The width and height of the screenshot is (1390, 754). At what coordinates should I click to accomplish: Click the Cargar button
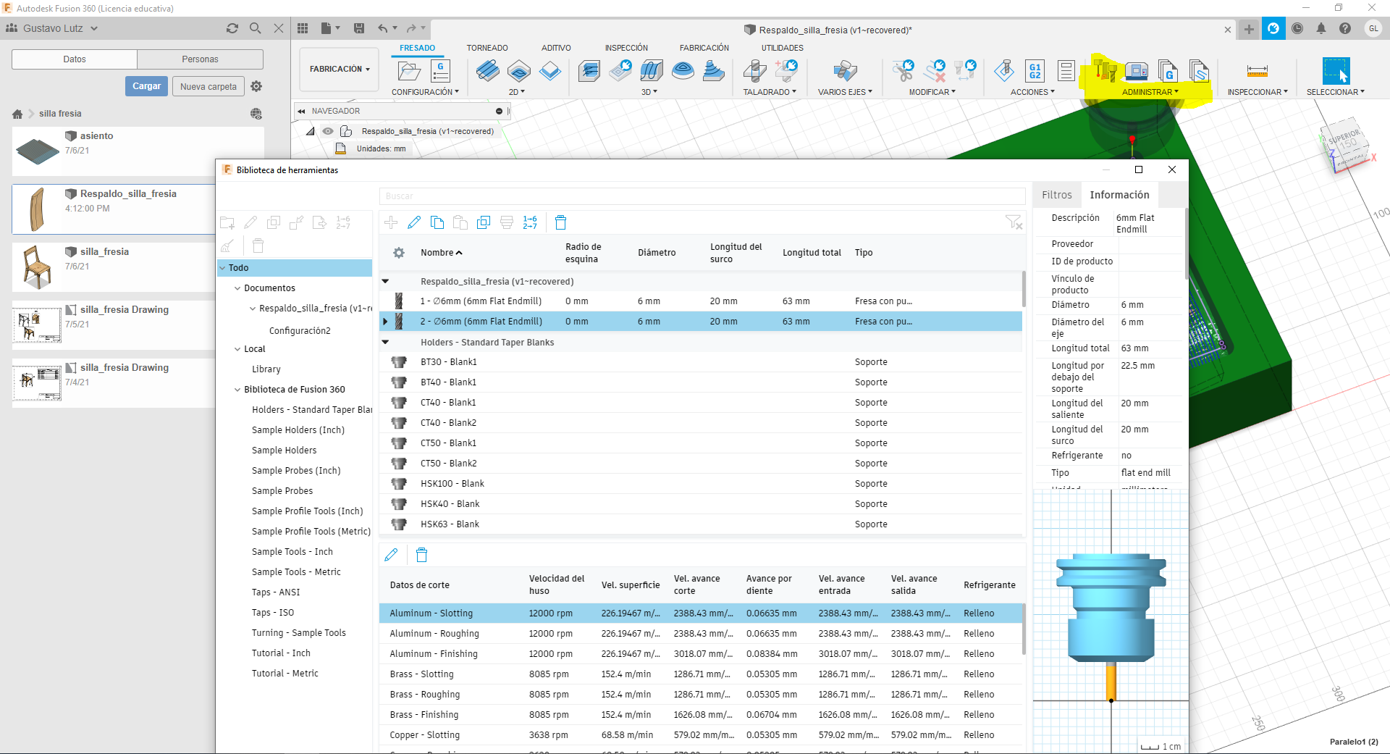click(146, 86)
